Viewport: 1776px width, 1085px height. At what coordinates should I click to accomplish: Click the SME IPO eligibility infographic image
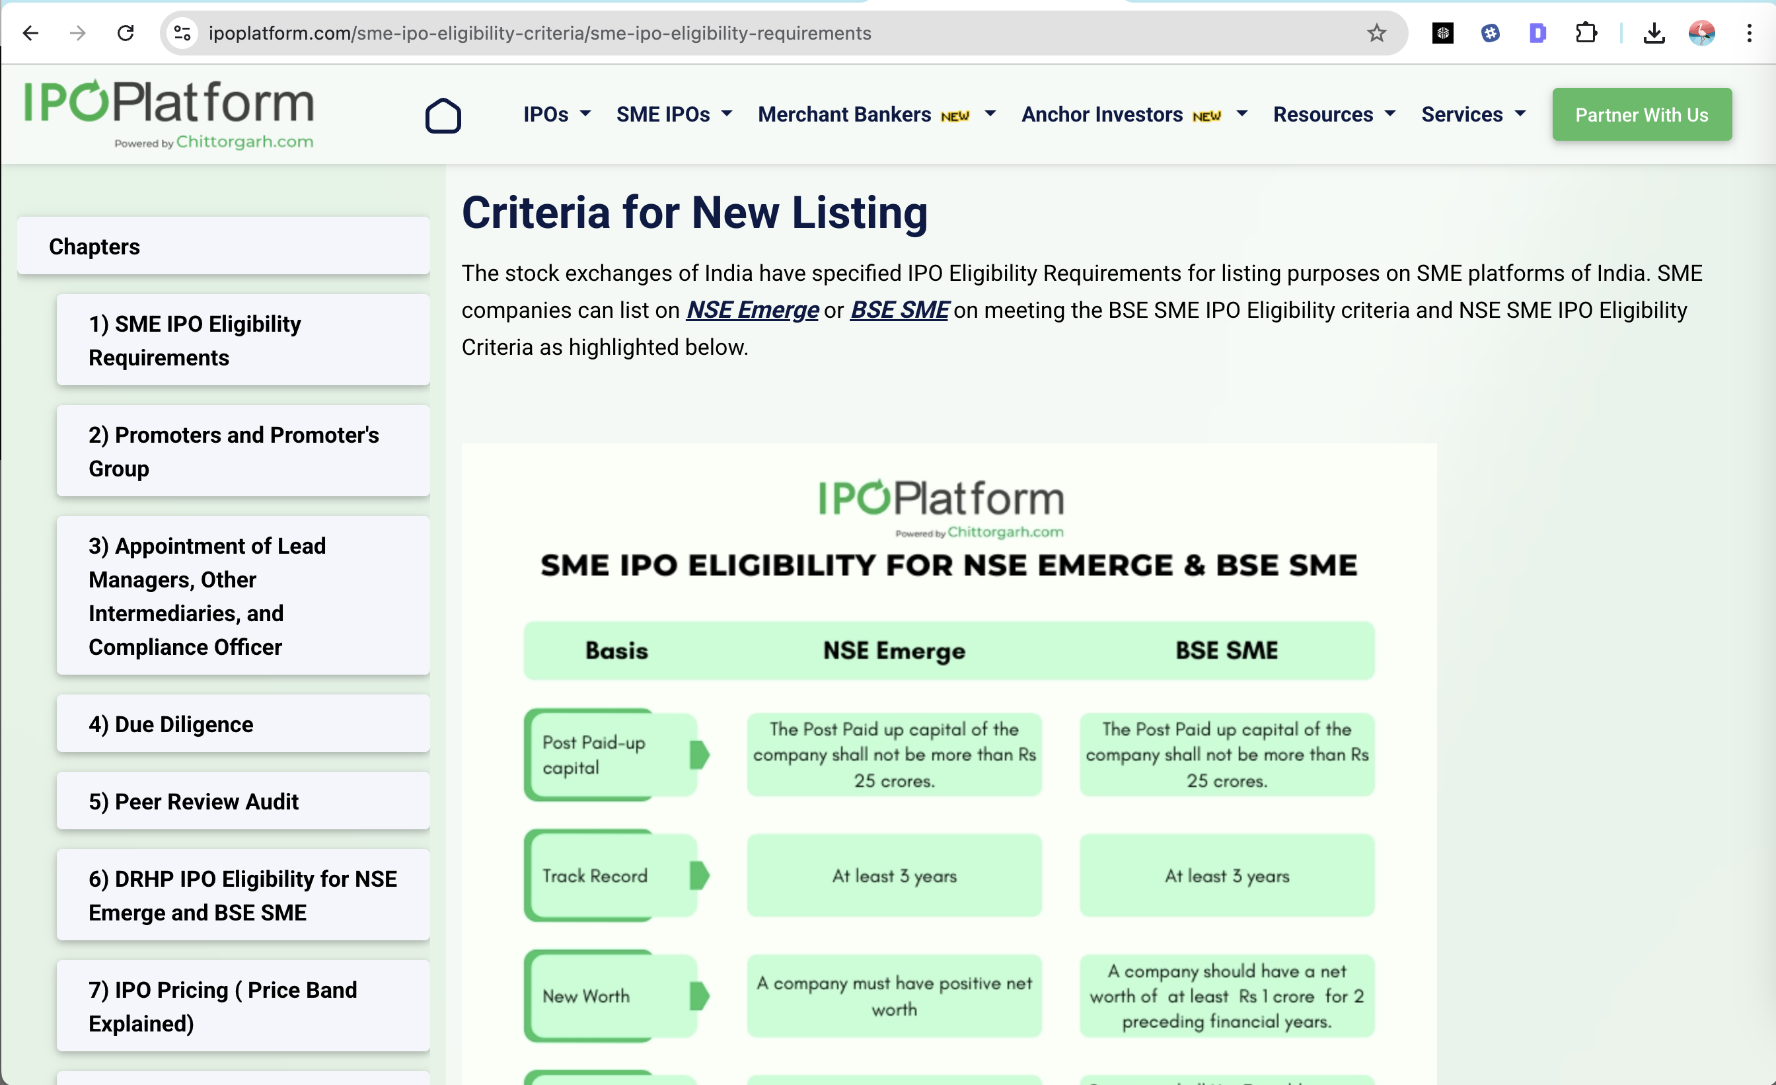tap(949, 764)
